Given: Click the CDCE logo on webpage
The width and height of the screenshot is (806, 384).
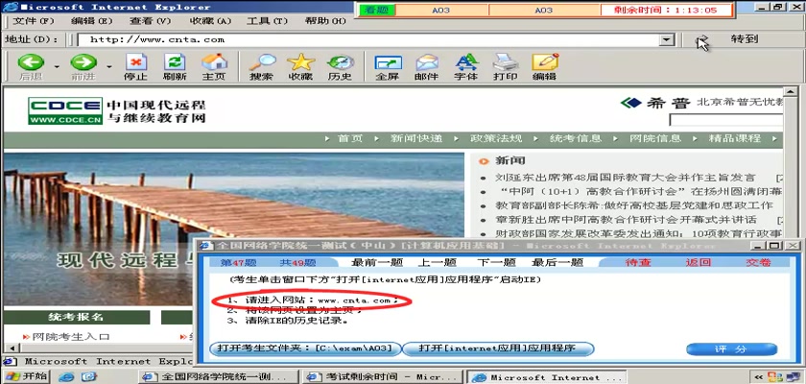Looking at the screenshot, I should (x=65, y=111).
